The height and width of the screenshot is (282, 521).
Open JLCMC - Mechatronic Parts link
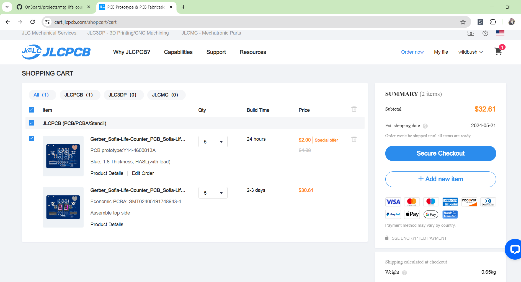[211, 33]
